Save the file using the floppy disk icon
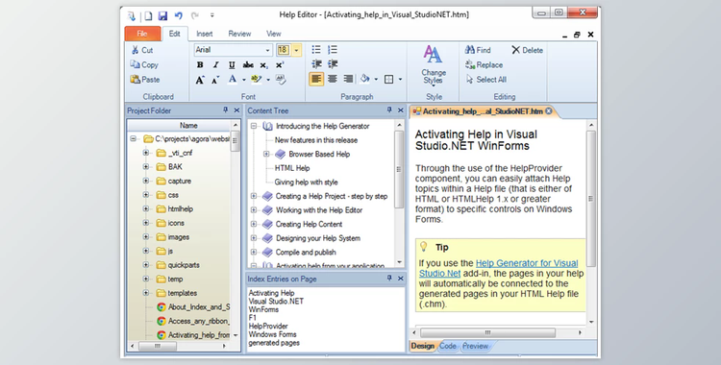Image resolution: width=721 pixels, height=365 pixels. point(162,15)
